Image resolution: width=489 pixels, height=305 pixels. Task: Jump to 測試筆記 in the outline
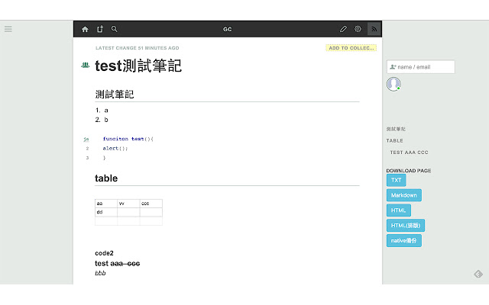(396, 129)
